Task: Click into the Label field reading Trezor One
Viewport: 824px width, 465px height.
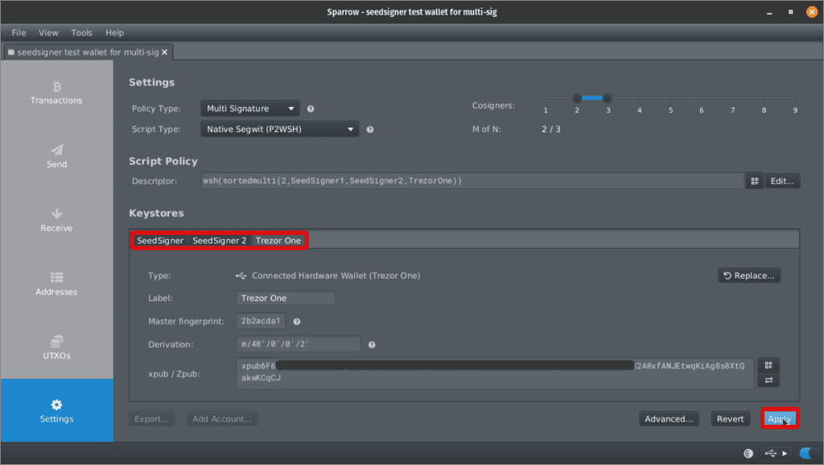Action: pos(286,298)
